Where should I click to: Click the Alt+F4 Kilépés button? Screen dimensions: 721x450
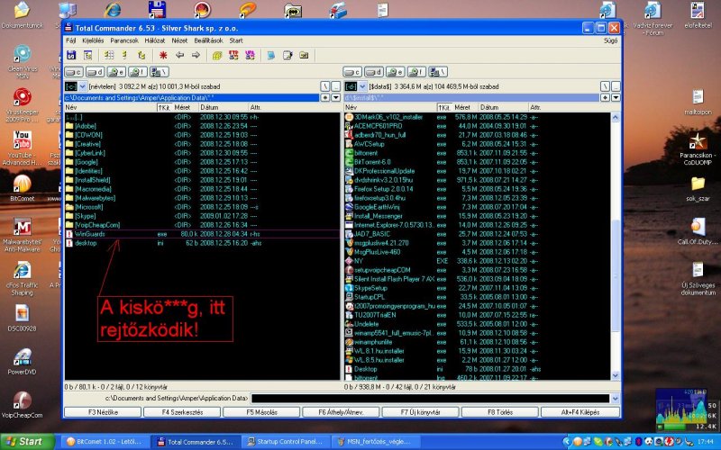[580, 412]
